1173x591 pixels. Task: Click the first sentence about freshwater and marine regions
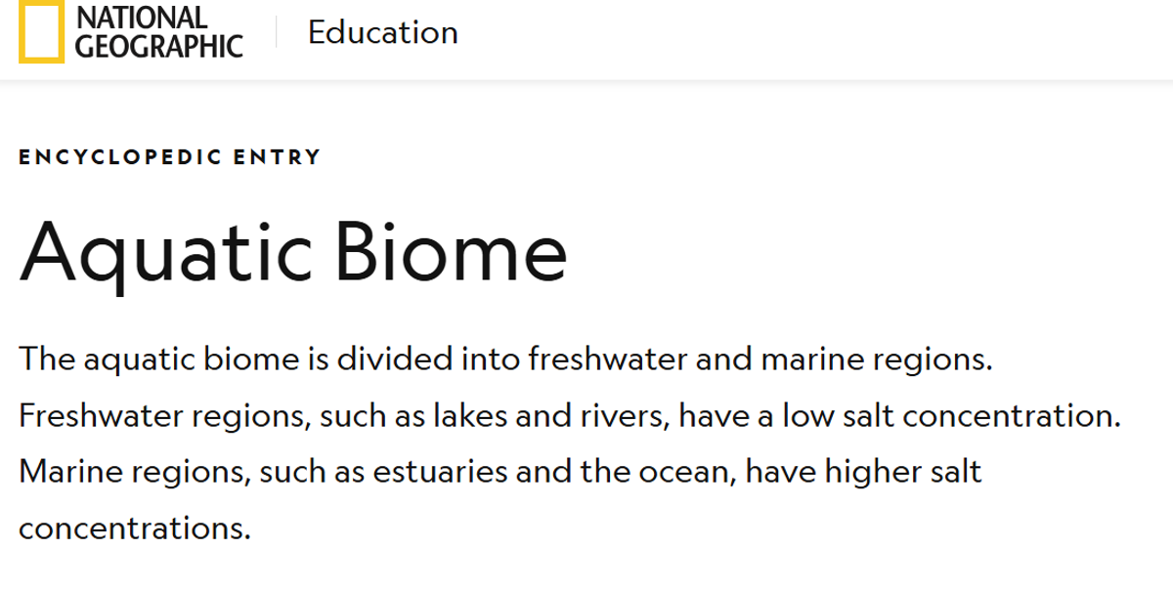pyautogui.click(x=506, y=359)
